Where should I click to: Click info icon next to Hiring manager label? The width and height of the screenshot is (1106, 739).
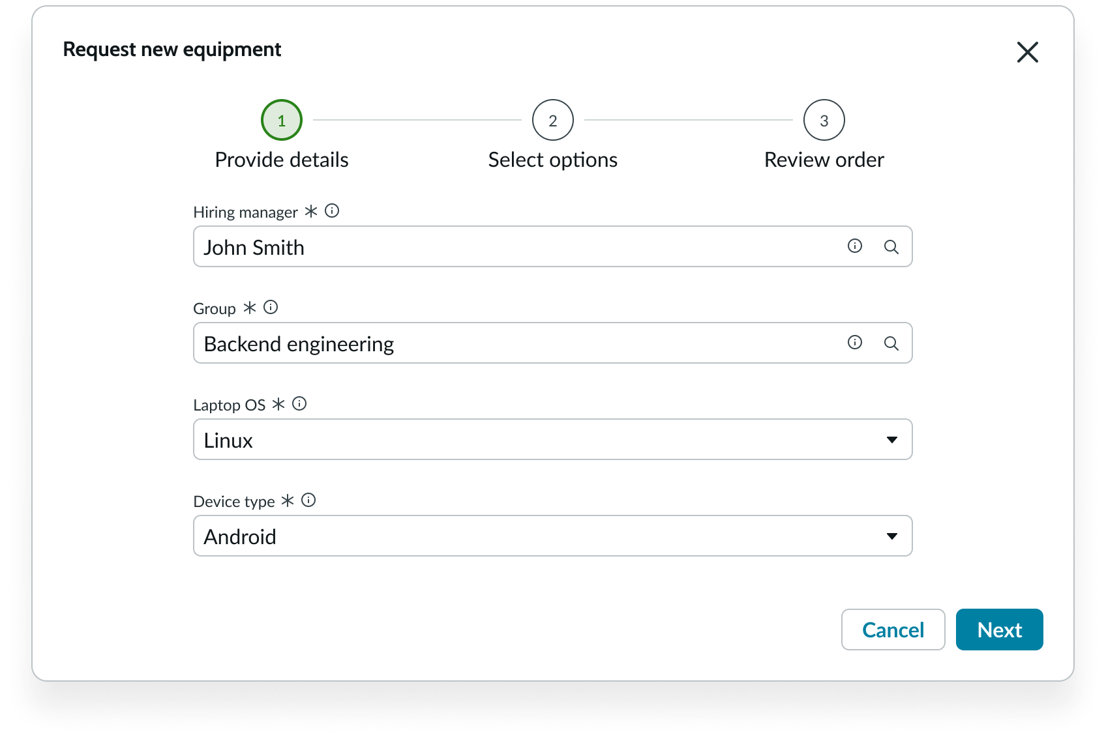click(332, 210)
